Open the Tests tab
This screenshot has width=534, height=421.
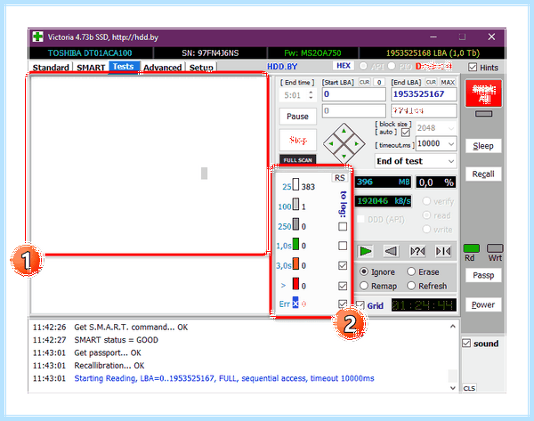tap(124, 67)
